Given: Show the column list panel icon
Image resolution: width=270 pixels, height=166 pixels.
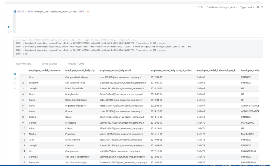Looking at the screenshot, I should 15,84.
